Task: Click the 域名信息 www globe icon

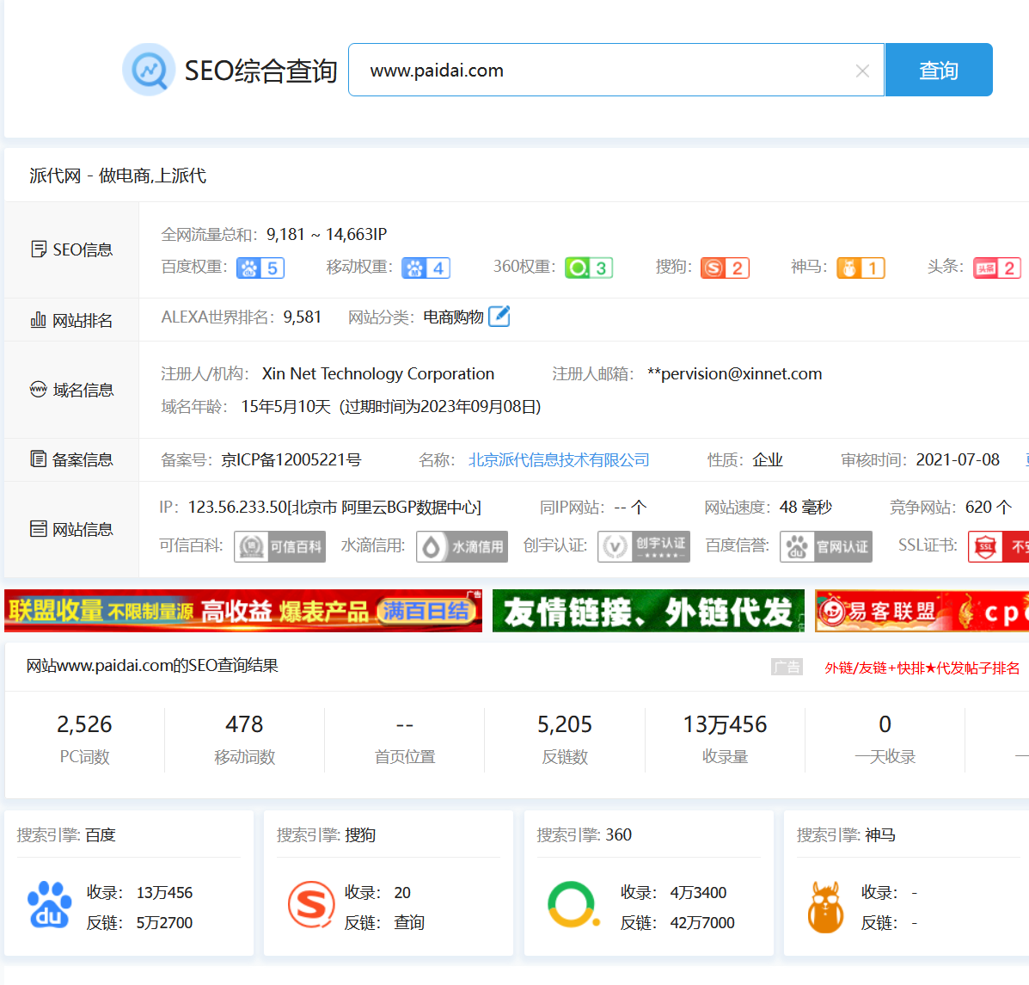Action: pyautogui.click(x=38, y=390)
